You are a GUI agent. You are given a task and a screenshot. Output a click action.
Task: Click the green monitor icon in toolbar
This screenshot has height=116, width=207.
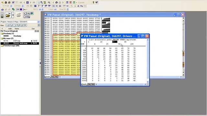[45, 3]
